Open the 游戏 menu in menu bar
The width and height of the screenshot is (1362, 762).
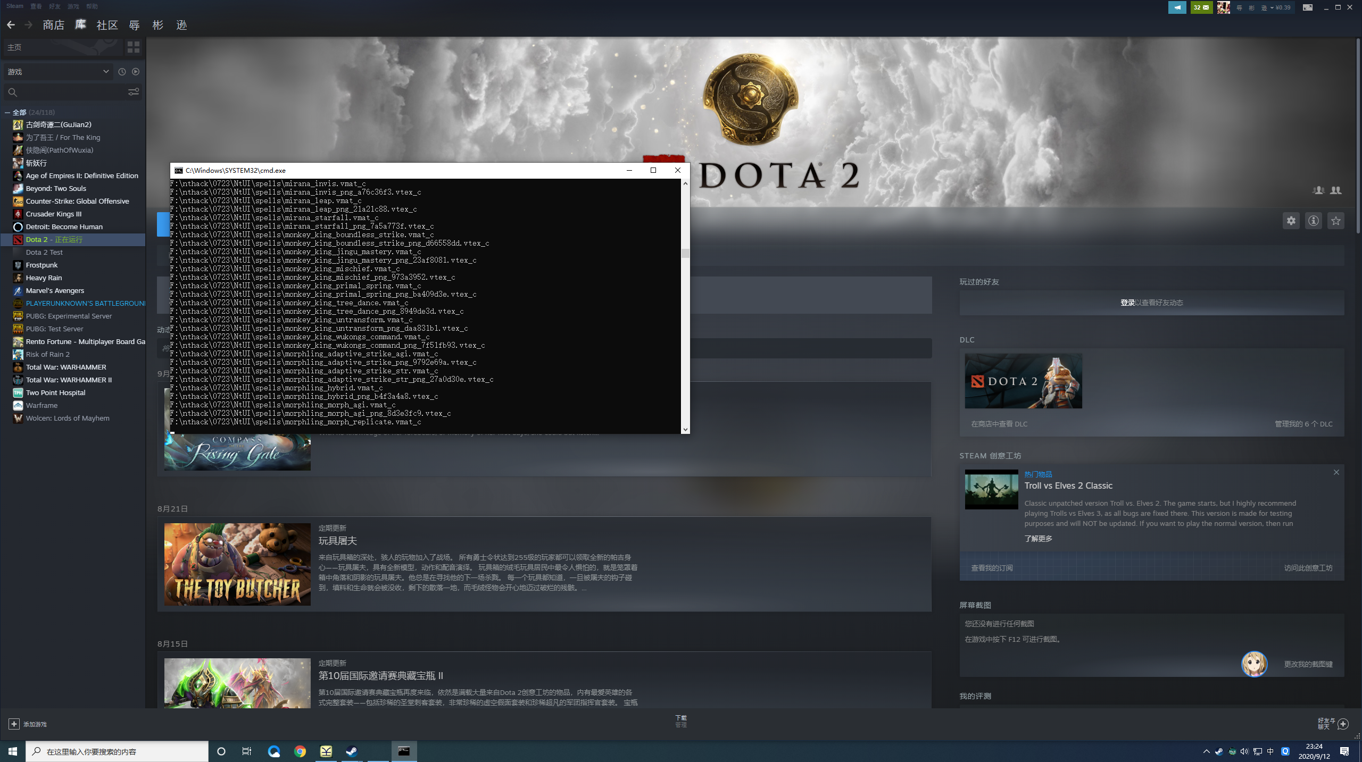point(73,6)
